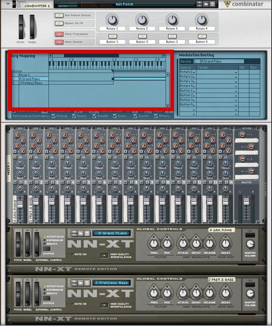Click mixer channel 1 level fader
This screenshot has height=326, width=272.
pyautogui.click(x=20, y=204)
